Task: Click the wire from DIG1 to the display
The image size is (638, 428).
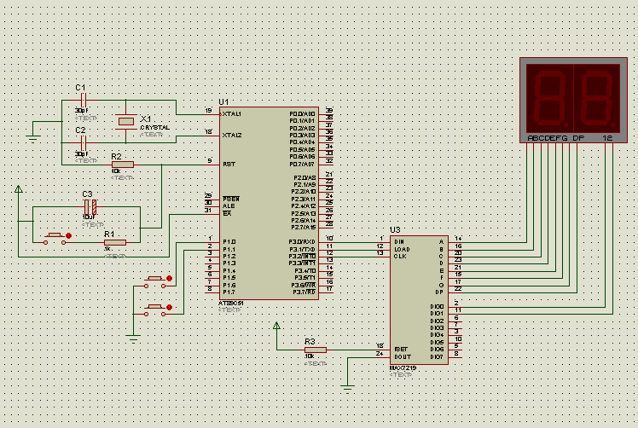Action: (537, 314)
